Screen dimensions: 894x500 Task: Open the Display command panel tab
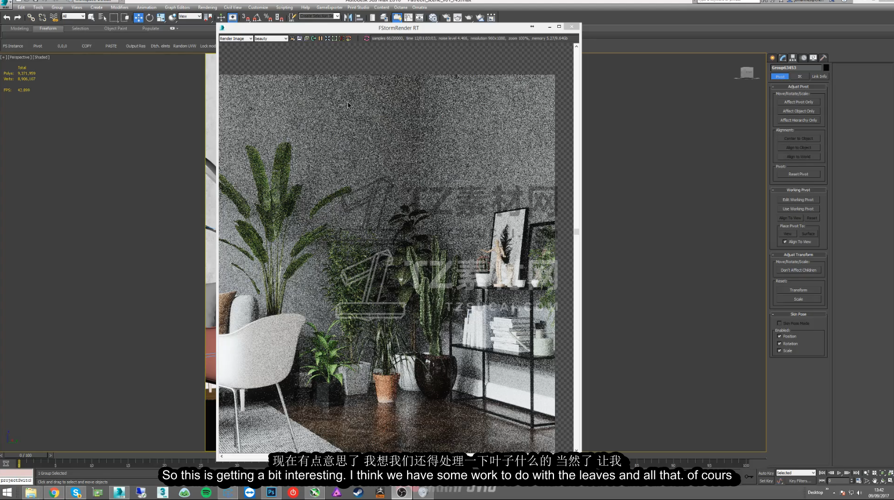click(813, 58)
